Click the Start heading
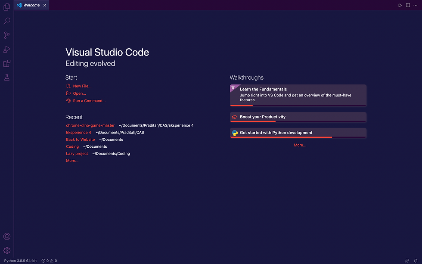The image size is (422, 264). click(x=71, y=78)
